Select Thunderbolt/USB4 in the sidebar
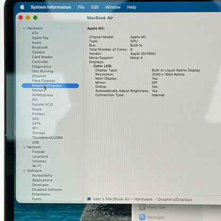Screen dimensions: 221x221 tap(47, 138)
